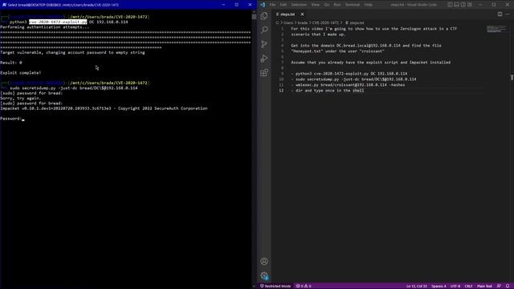Close the steps.txt editor tab
The height and width of the screenshot is (289, 514).
coord(302,14)
